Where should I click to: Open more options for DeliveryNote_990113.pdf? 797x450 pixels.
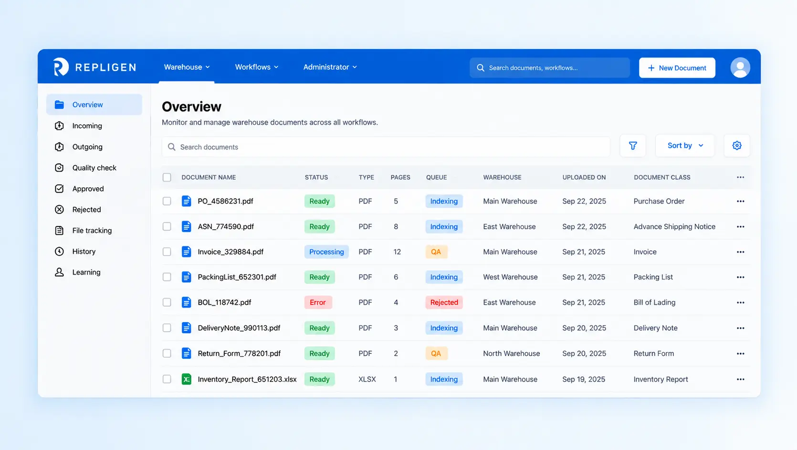pyautogui.click(x=740, y=328)
